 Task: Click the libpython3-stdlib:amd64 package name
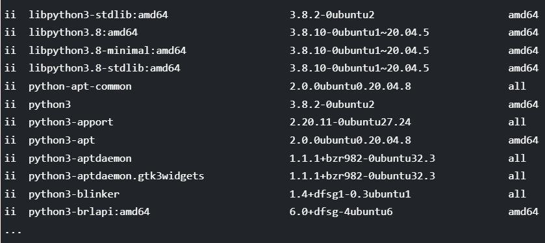(98, 15)
